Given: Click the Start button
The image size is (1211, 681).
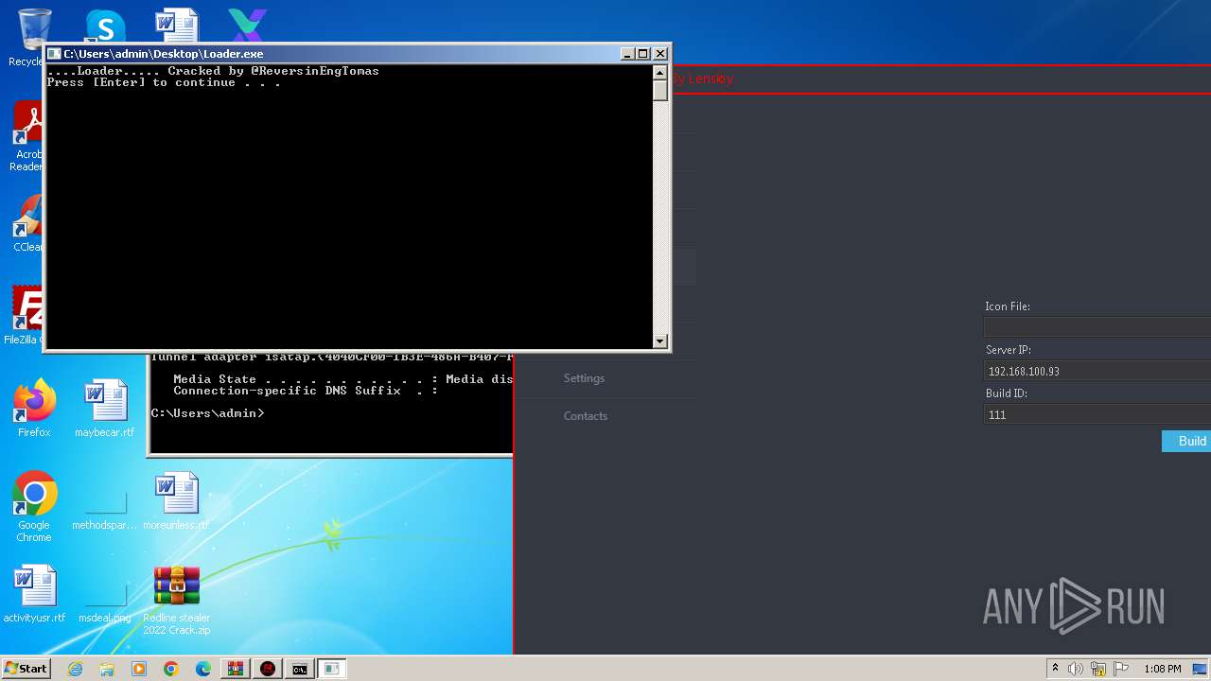Looking at the screenshot, I should 26,669.
